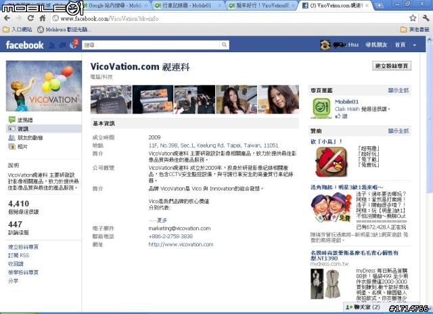Open Mobile01 page logo in recommendations
Screen dimensions: 433x314
321,108
